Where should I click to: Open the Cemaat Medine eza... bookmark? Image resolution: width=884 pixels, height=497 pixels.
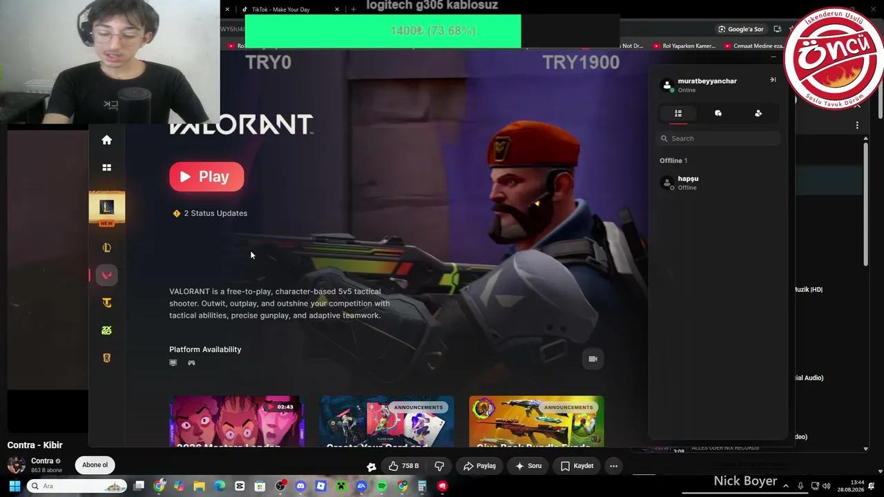[x=755, y=46]
